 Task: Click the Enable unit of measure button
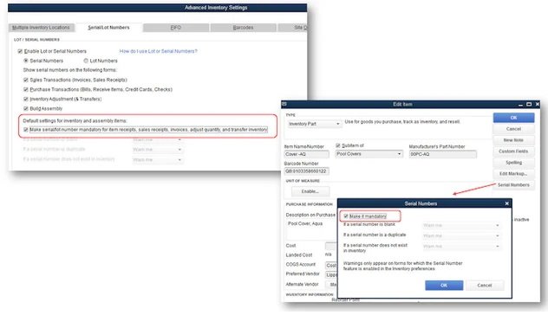click(310, 191)
